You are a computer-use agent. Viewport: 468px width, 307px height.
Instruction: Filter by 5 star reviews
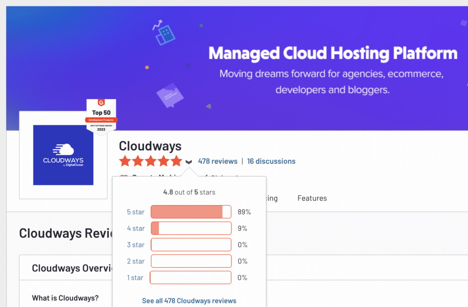pos(135,212)
